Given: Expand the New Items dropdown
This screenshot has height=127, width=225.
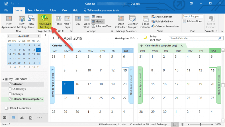Looking at the screenshot, I should point(31,21).
